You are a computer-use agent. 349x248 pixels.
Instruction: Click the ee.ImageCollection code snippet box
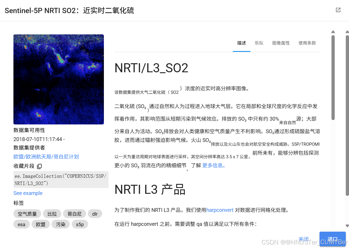pyautogui.click(x=61, y=180)
